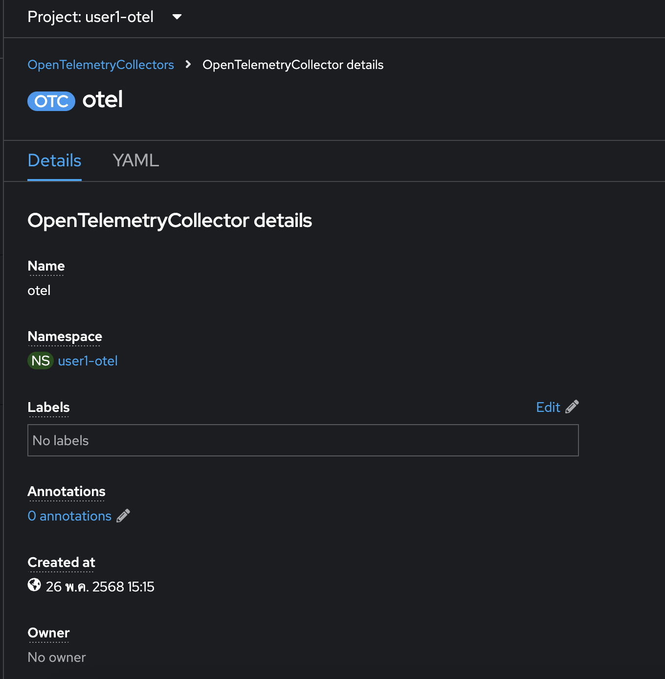Open the user1-otel namespace link
Image resolution: width=665 pixels, height=679 pixels.
pyautogui.click(x=88, y=361)
